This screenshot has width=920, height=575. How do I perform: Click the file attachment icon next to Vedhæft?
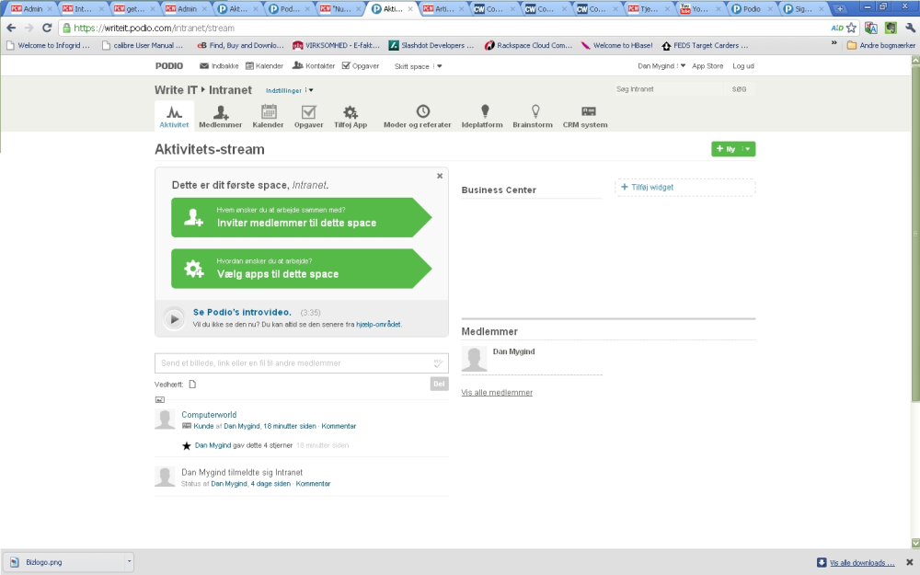(192, 385)
